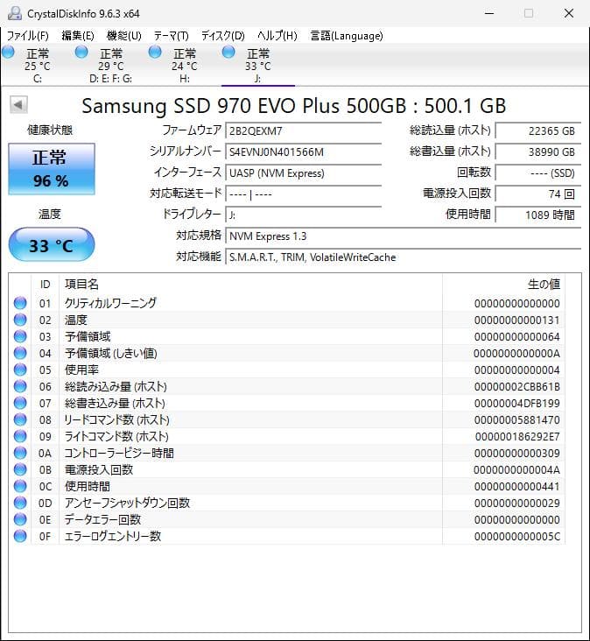The width and height of the screenshot is (590, 641).
Task: Click raw value 0000000000441
Action: point(516,487)
